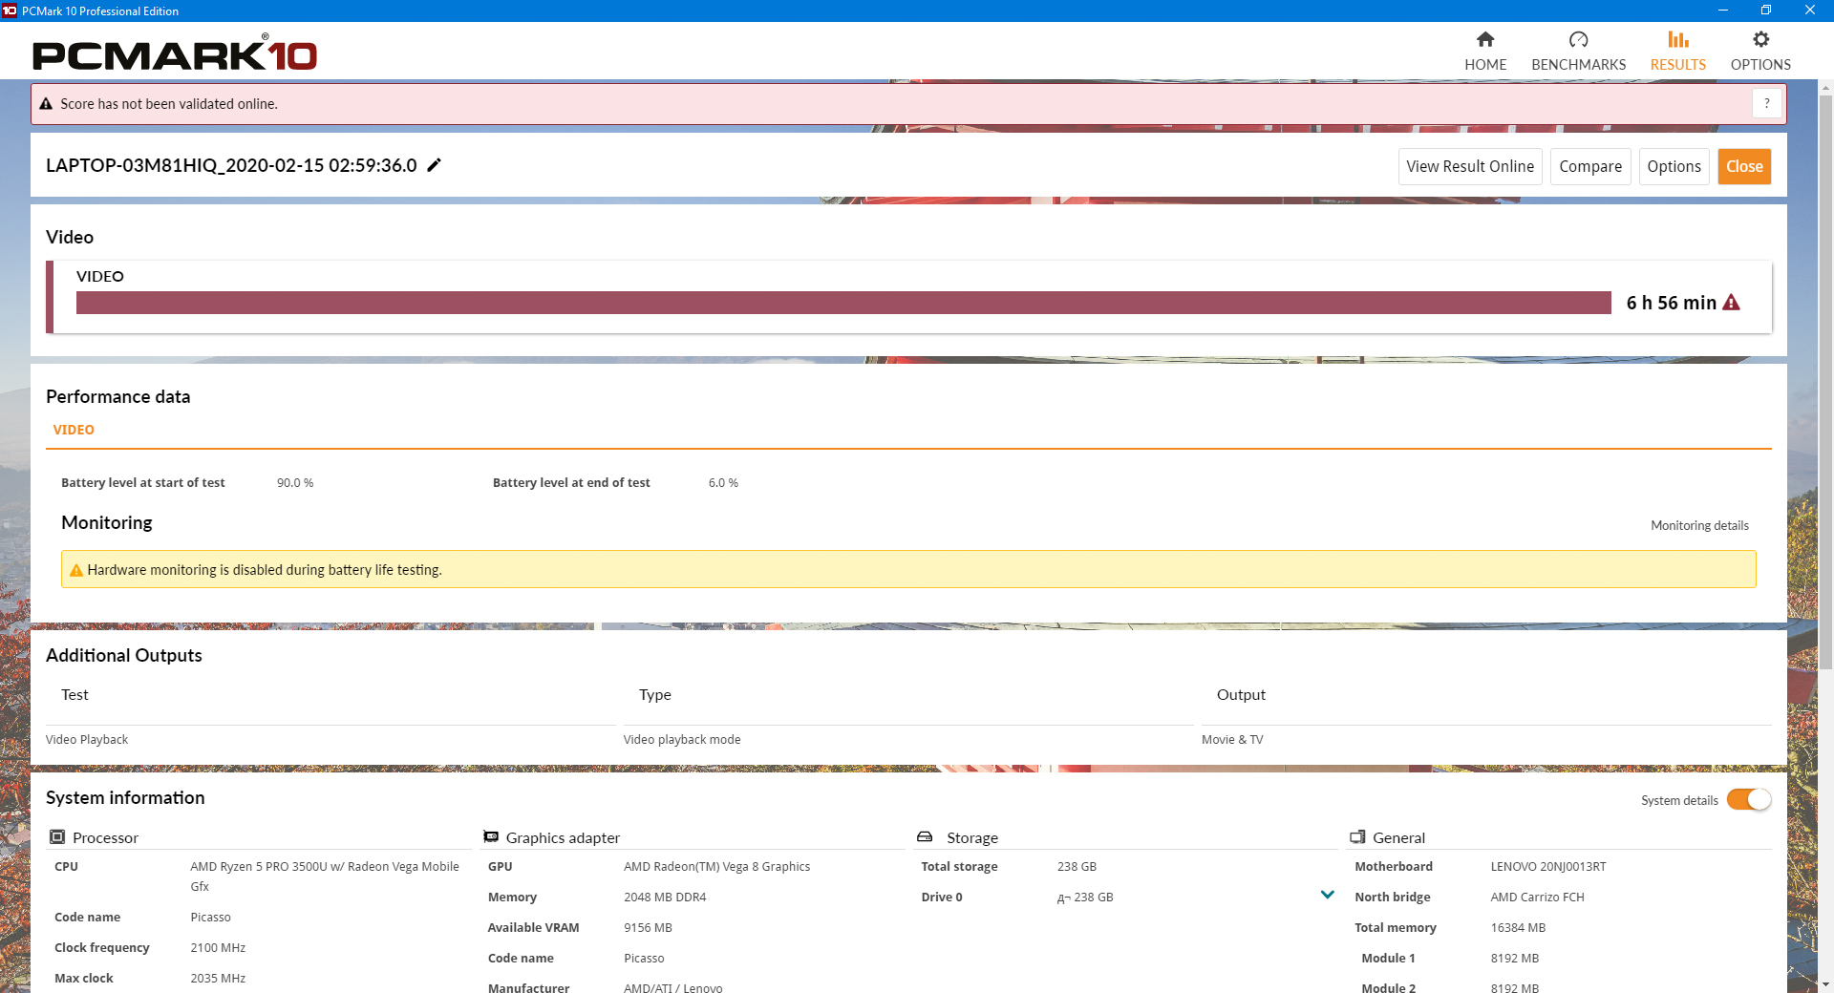The width and height of the screenshot is (1834, 993).
Task: Switch to the RESULTS tab
Action: [1678, 51]
